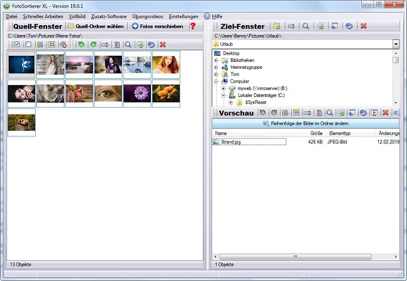Collapse the Lokaler Datenträger (C:) node
This screenshot has height=281, width=407.
click(x=224, y=95)
